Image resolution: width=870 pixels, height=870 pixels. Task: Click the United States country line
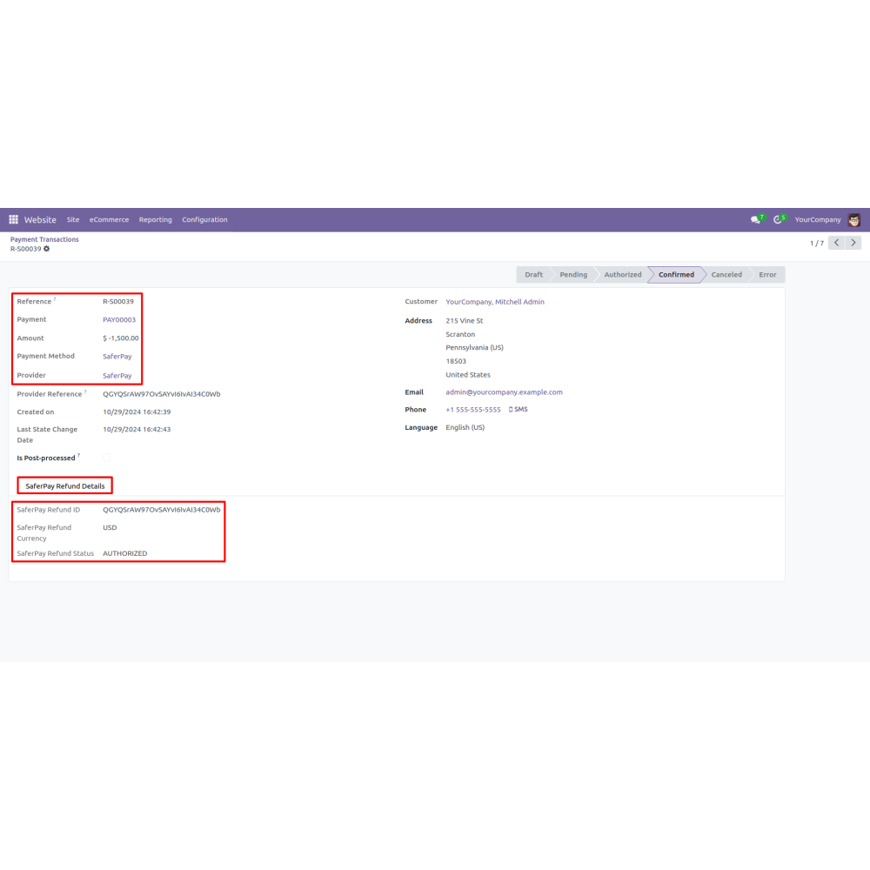(468, 375)
